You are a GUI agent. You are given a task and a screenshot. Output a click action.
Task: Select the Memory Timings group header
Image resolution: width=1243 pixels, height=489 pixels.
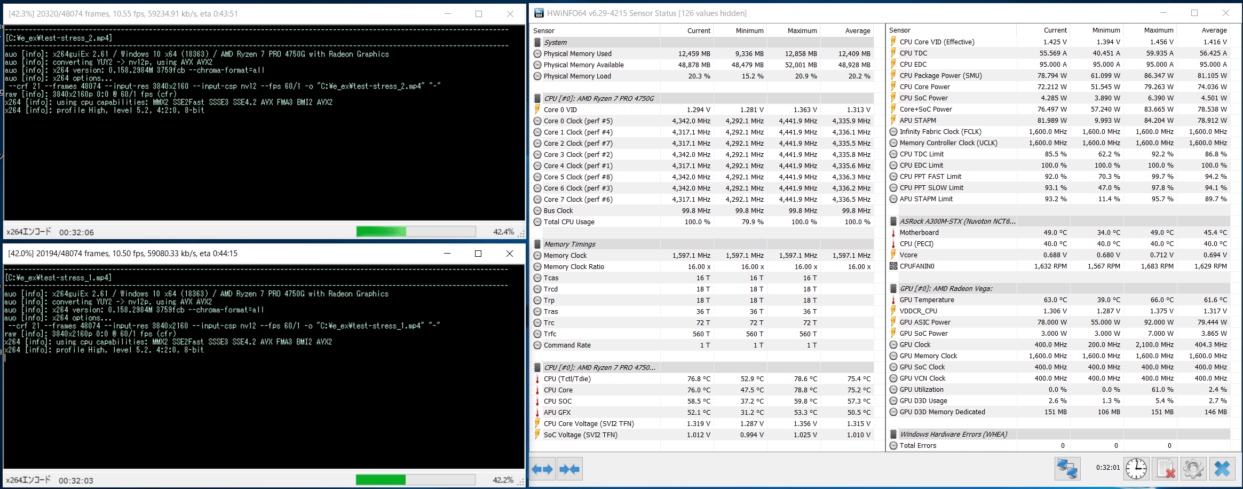[703, 244]
